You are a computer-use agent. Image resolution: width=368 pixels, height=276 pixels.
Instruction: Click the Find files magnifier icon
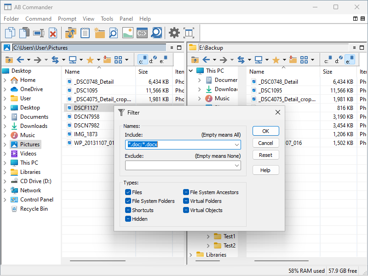point(114,33)
